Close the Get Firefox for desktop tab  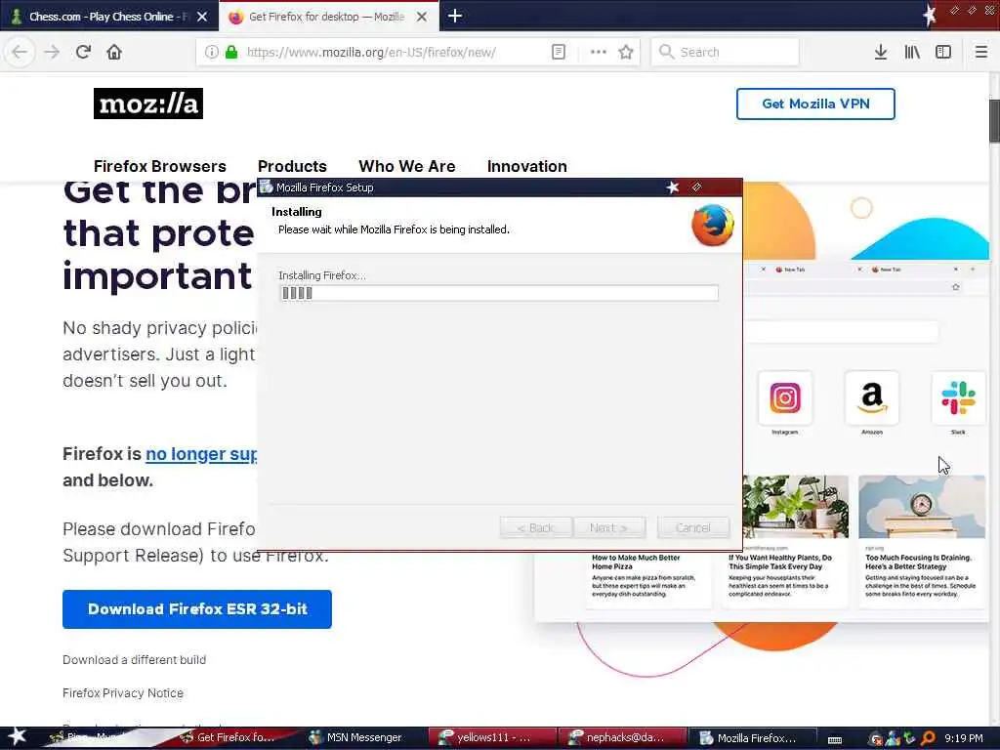tap(422, 17)
